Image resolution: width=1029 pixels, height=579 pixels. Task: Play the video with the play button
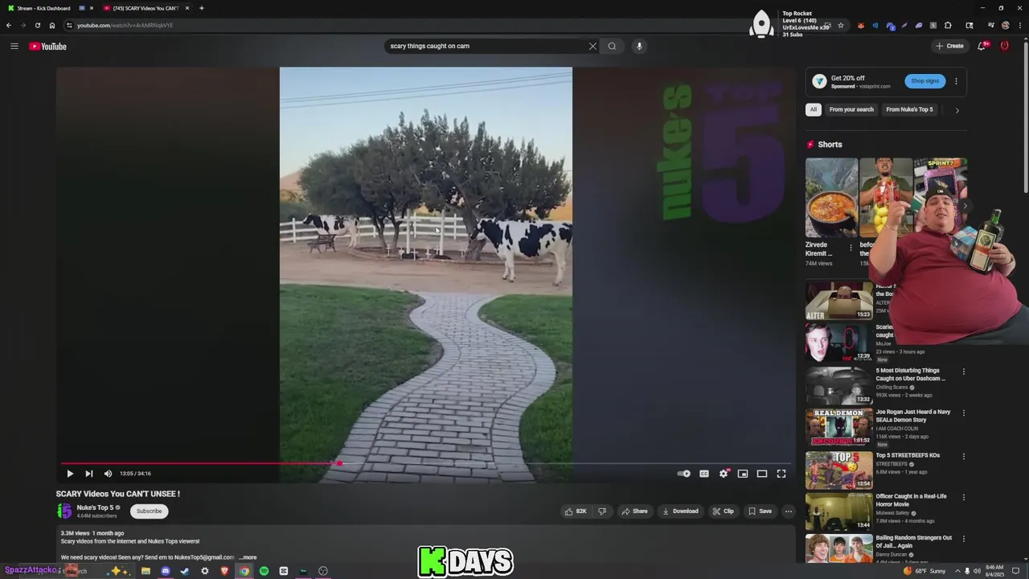pos(70,474)
